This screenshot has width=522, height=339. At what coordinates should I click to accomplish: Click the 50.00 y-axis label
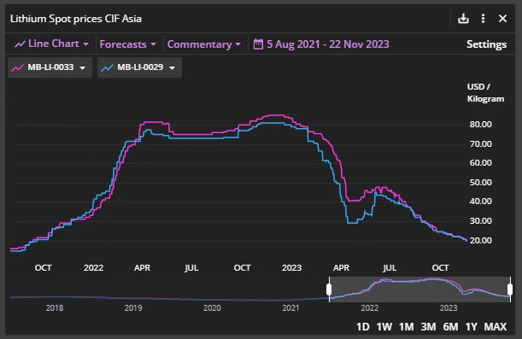click(x=480, y=182)
